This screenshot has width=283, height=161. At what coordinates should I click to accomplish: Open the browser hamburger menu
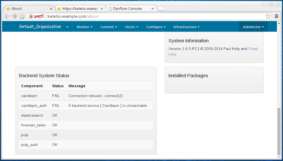coord(276,16)
